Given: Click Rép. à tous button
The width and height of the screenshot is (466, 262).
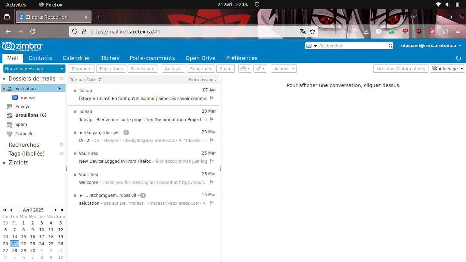Looking at the screenshot, I should (111, 69).
